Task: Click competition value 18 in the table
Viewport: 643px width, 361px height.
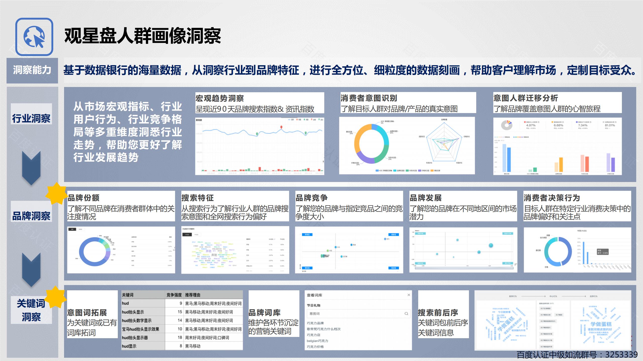Action: coord(180,337)
